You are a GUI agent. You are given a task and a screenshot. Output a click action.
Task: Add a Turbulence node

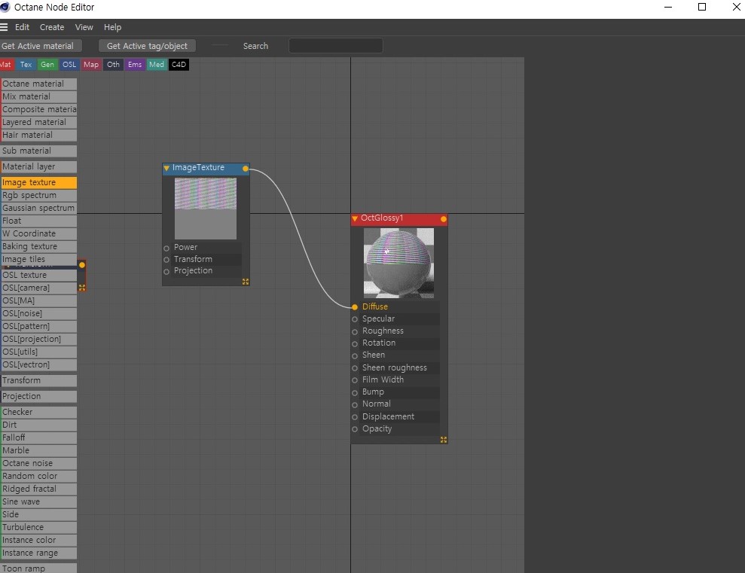[x=38, y=527]
